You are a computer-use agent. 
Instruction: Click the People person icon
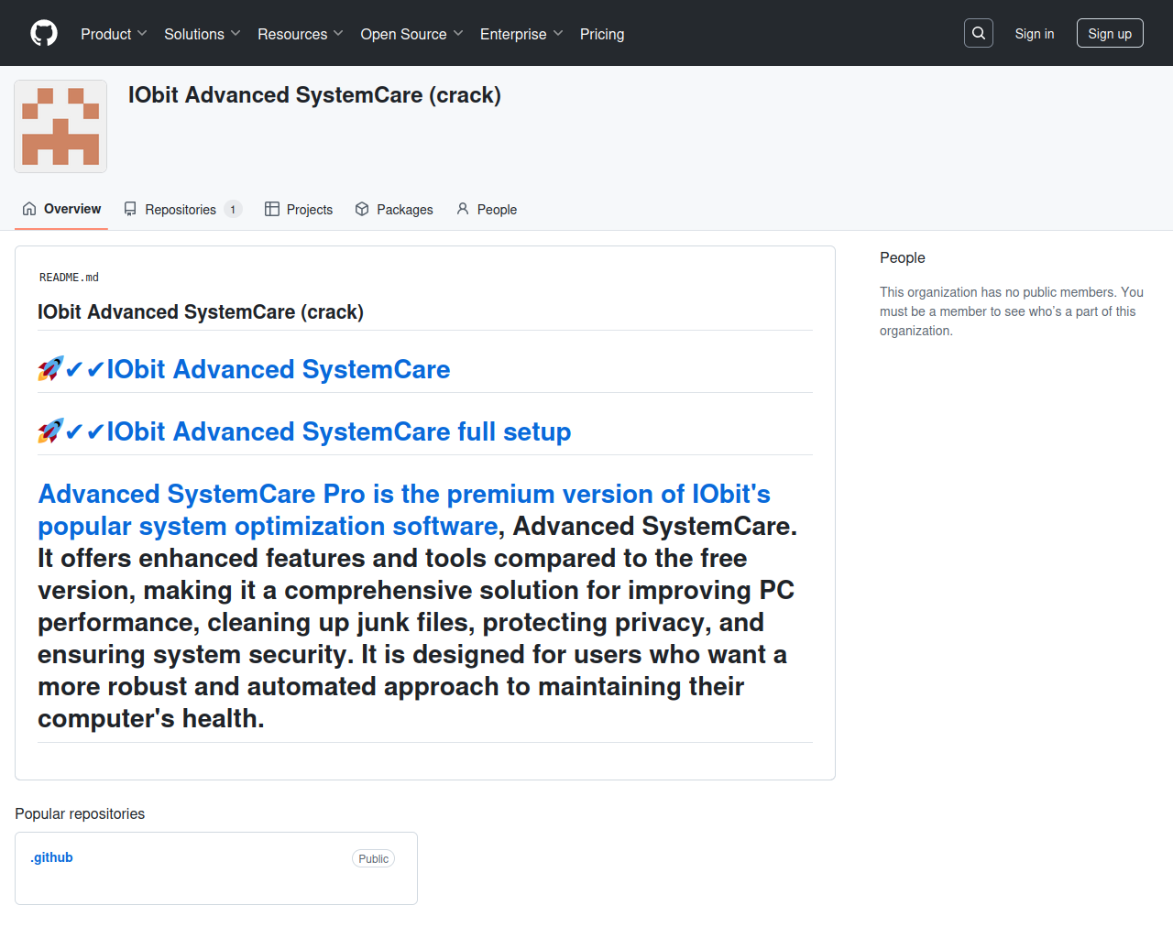[463, 209]
